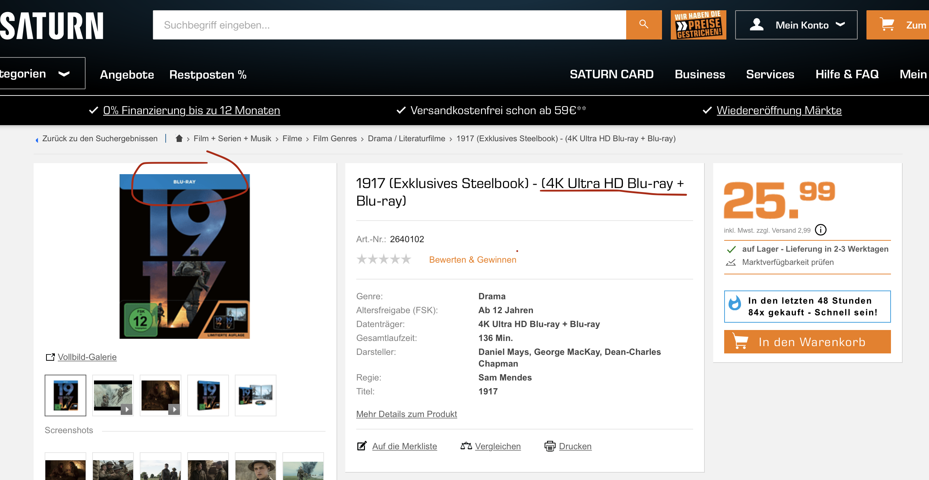
Task: Click the Saturn logo
Action: coord(52,26)
